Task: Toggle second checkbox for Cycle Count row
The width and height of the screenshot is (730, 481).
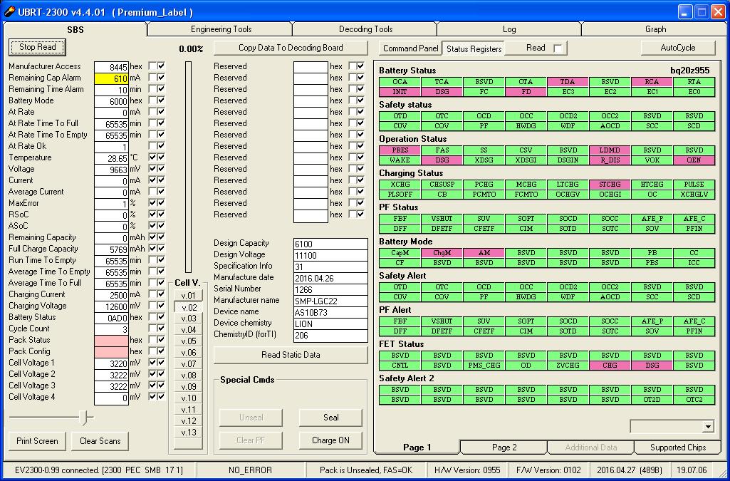Action: click(161, 329)
